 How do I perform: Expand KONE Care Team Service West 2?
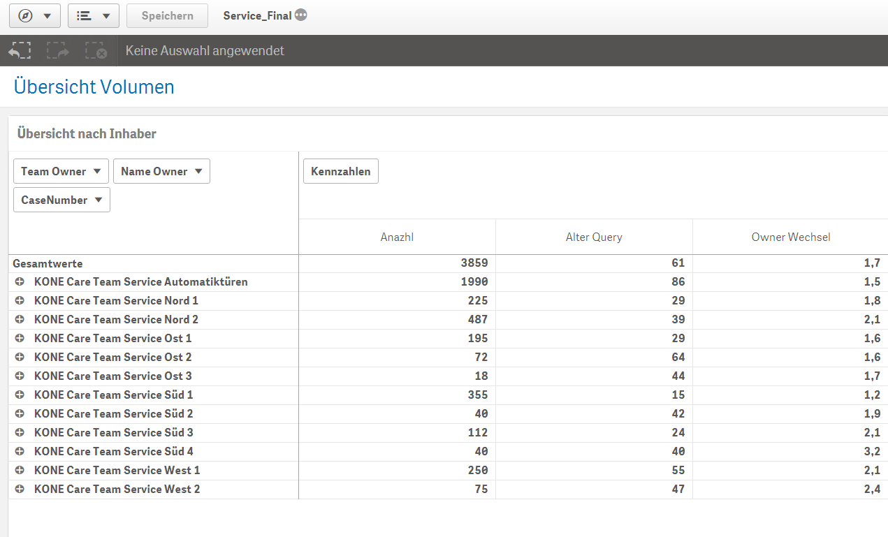(20, 490)
